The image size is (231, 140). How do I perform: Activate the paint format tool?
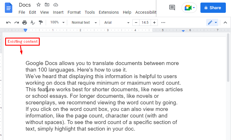click(41, 23)
